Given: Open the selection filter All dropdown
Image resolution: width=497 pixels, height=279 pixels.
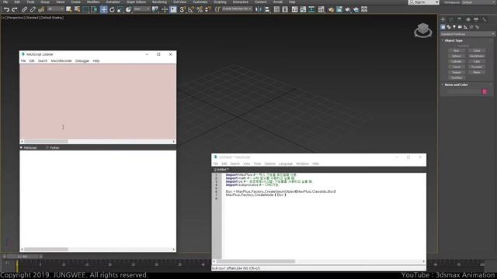Looking at the screenshot, I should (x=55, y=9).
